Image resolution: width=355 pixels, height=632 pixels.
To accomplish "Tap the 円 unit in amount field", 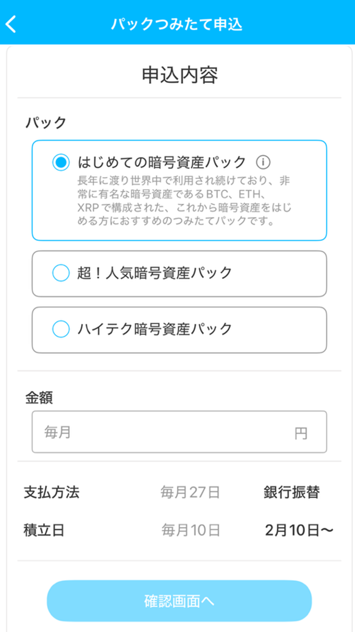I will click(301, 433).
